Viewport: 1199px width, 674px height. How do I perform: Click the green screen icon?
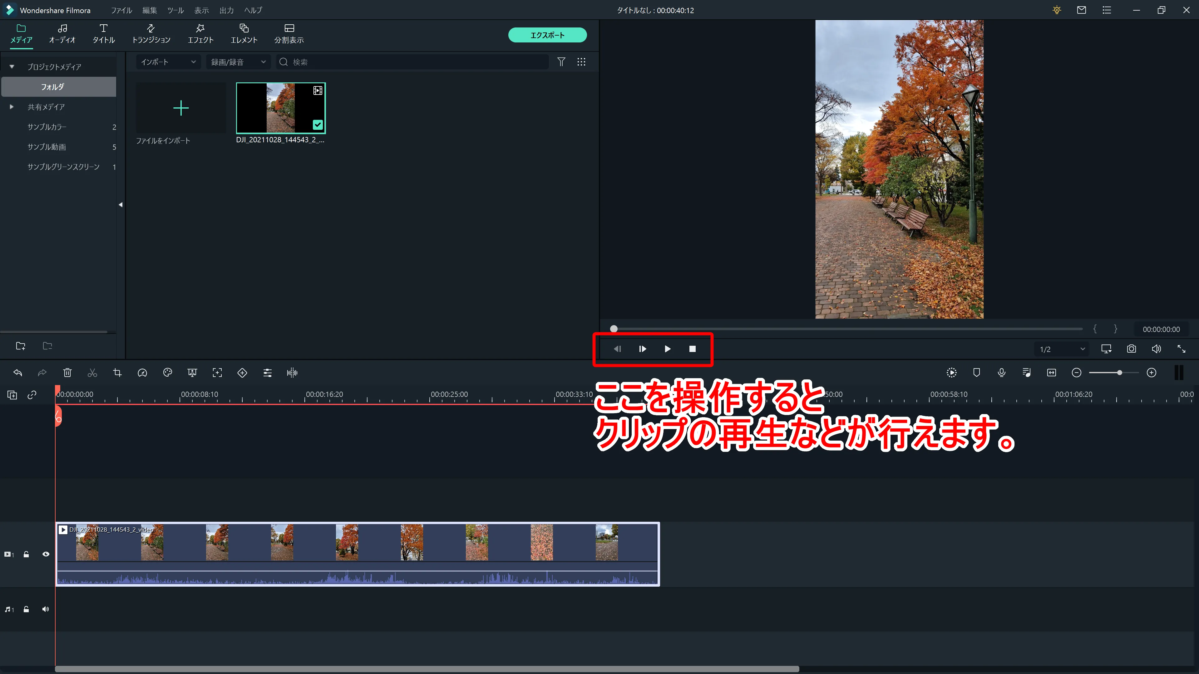[x=192, y=373]
